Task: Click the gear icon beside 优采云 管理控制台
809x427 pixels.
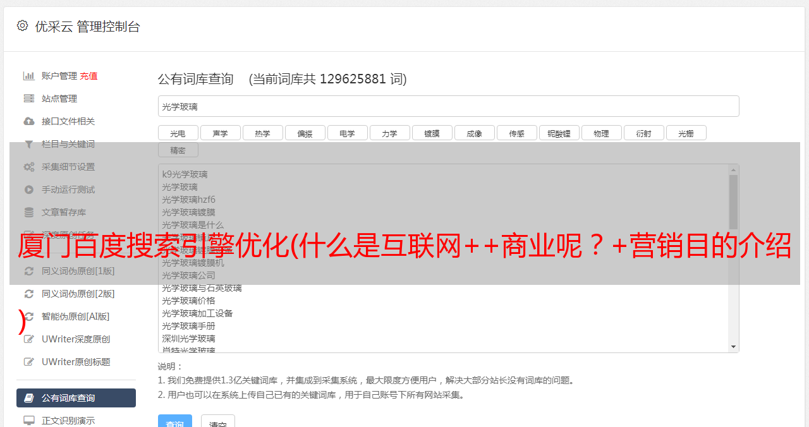Action: (x=23, y=26)
